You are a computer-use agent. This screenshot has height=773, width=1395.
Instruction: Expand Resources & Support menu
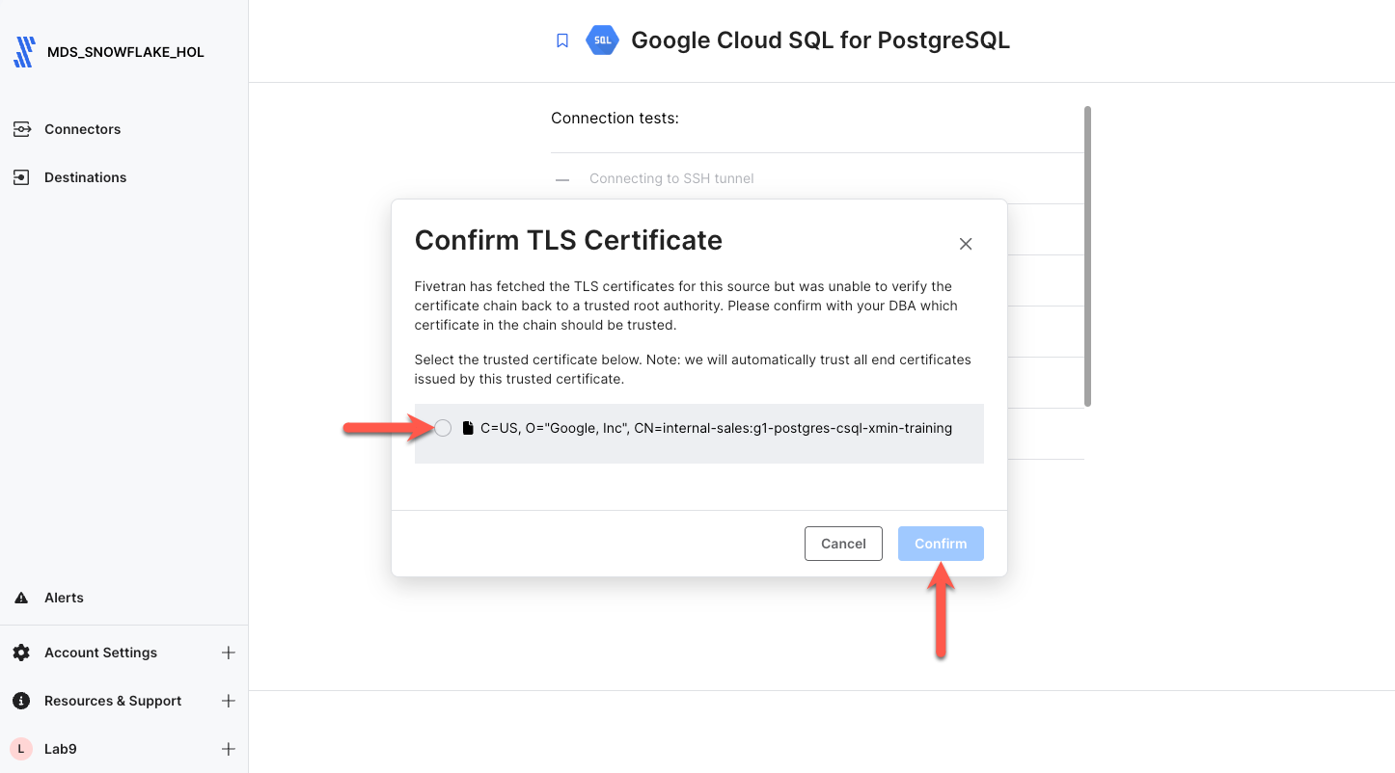tap(229, 701)
